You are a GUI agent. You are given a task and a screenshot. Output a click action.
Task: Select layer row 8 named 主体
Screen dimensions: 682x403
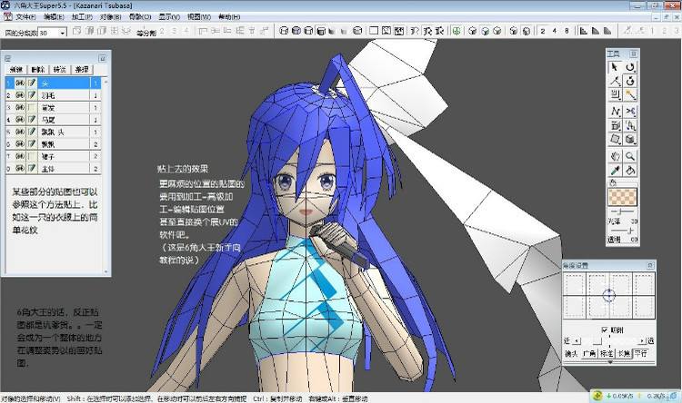click(53, 168)
